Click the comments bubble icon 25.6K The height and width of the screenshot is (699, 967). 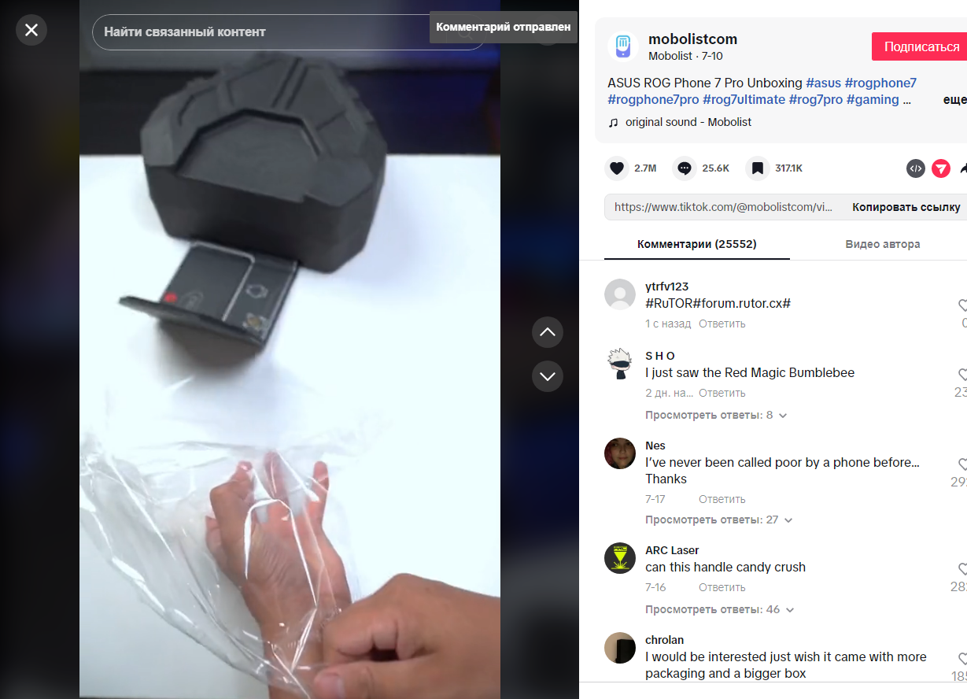point(685,168)
